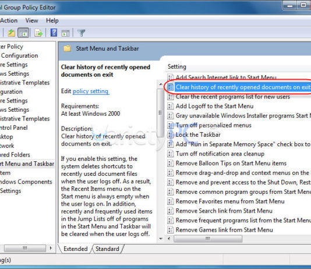Select Add Logoff to the Start Menu setting
Image resolution: width=311 pixels, height=269 pixels.
pyautogui.click(x=214, y=106)
